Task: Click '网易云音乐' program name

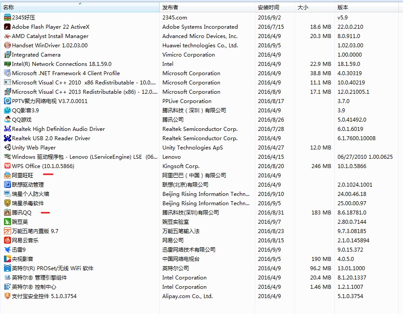Action: 25,240
